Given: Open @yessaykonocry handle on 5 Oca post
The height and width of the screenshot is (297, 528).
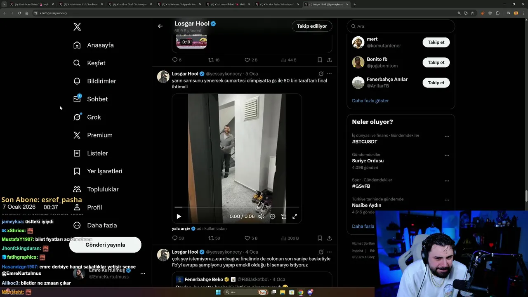Looking at the screenshot, I should point(224,74).
